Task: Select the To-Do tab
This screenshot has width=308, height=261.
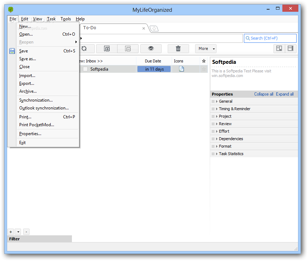Action: coord(113,28)
